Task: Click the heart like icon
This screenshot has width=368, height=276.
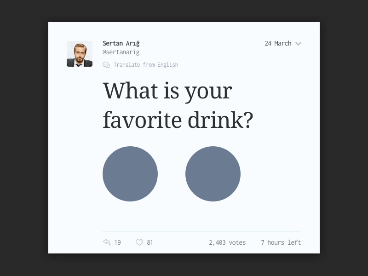Action: pos(139,242)
